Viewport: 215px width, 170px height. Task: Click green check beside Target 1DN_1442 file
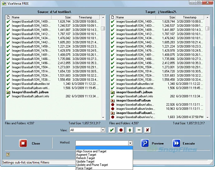(113, 42)
